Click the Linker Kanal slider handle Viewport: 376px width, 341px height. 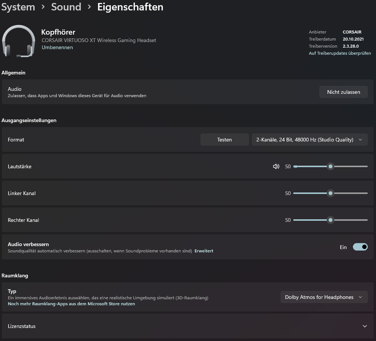[x=330, y=193]
